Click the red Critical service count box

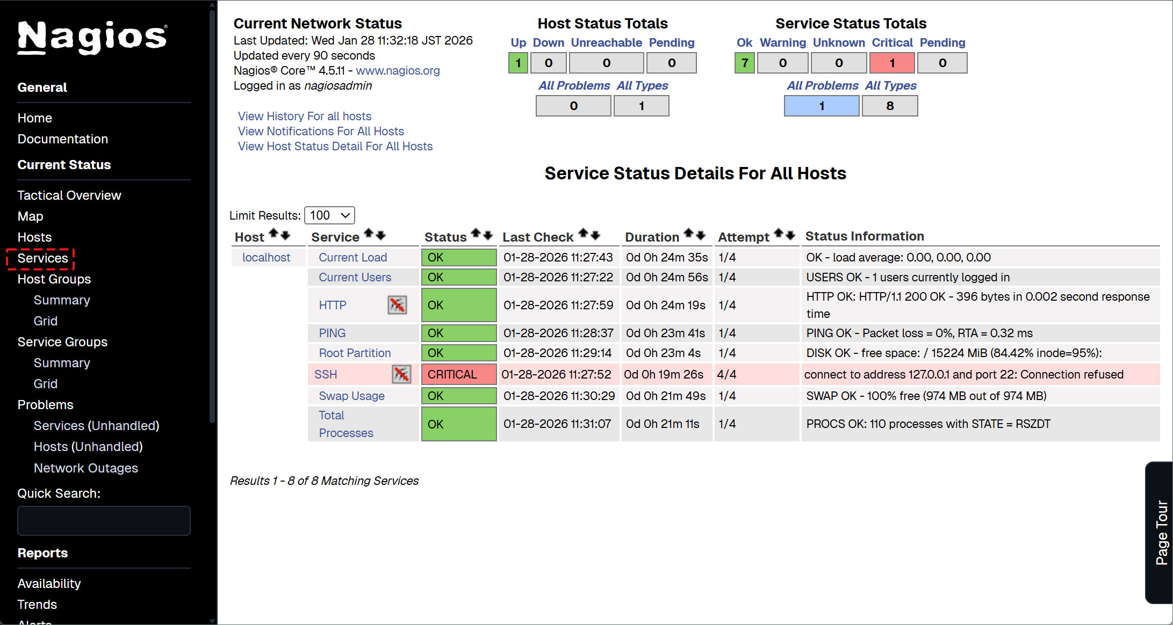coord(891,63)
